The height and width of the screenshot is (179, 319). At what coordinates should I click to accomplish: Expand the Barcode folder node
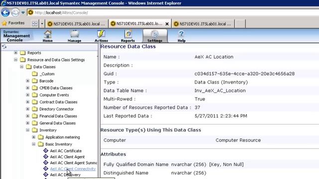28,81
